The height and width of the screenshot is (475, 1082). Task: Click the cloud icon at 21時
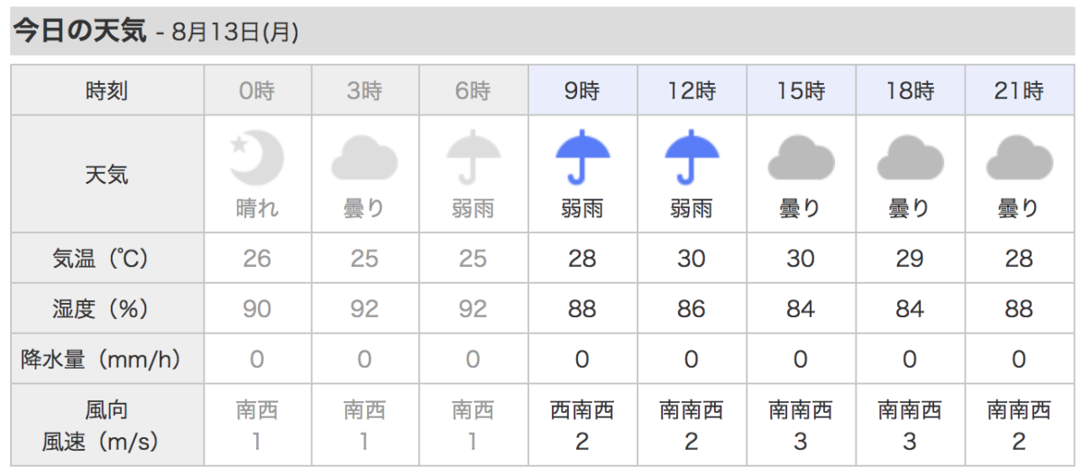click(x=1019, y=159)
